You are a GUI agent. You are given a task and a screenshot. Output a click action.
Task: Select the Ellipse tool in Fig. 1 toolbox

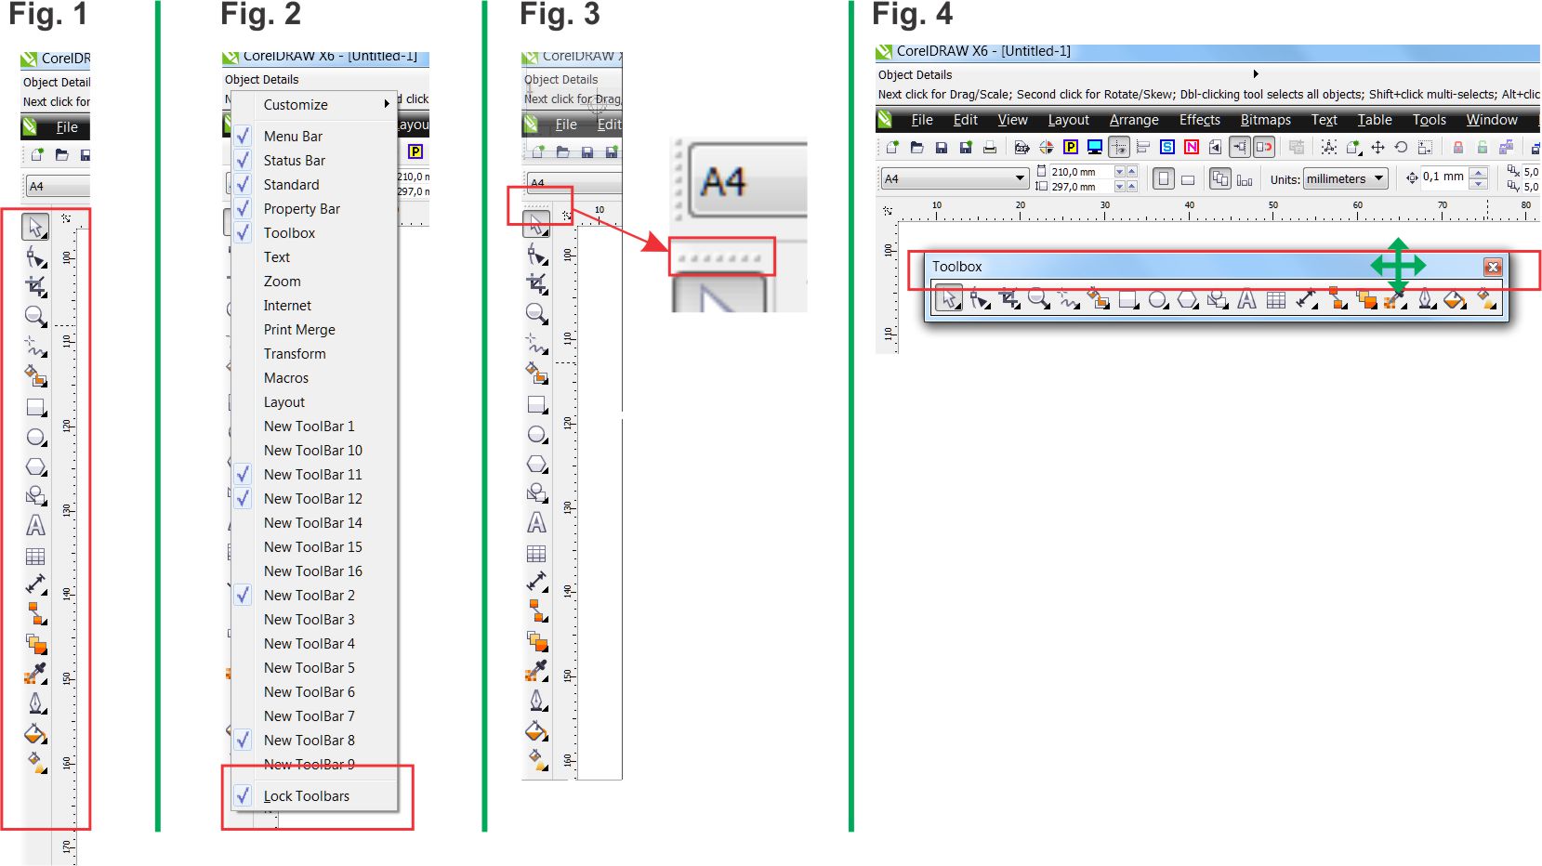pyautogui.click(x=35, y=437)
